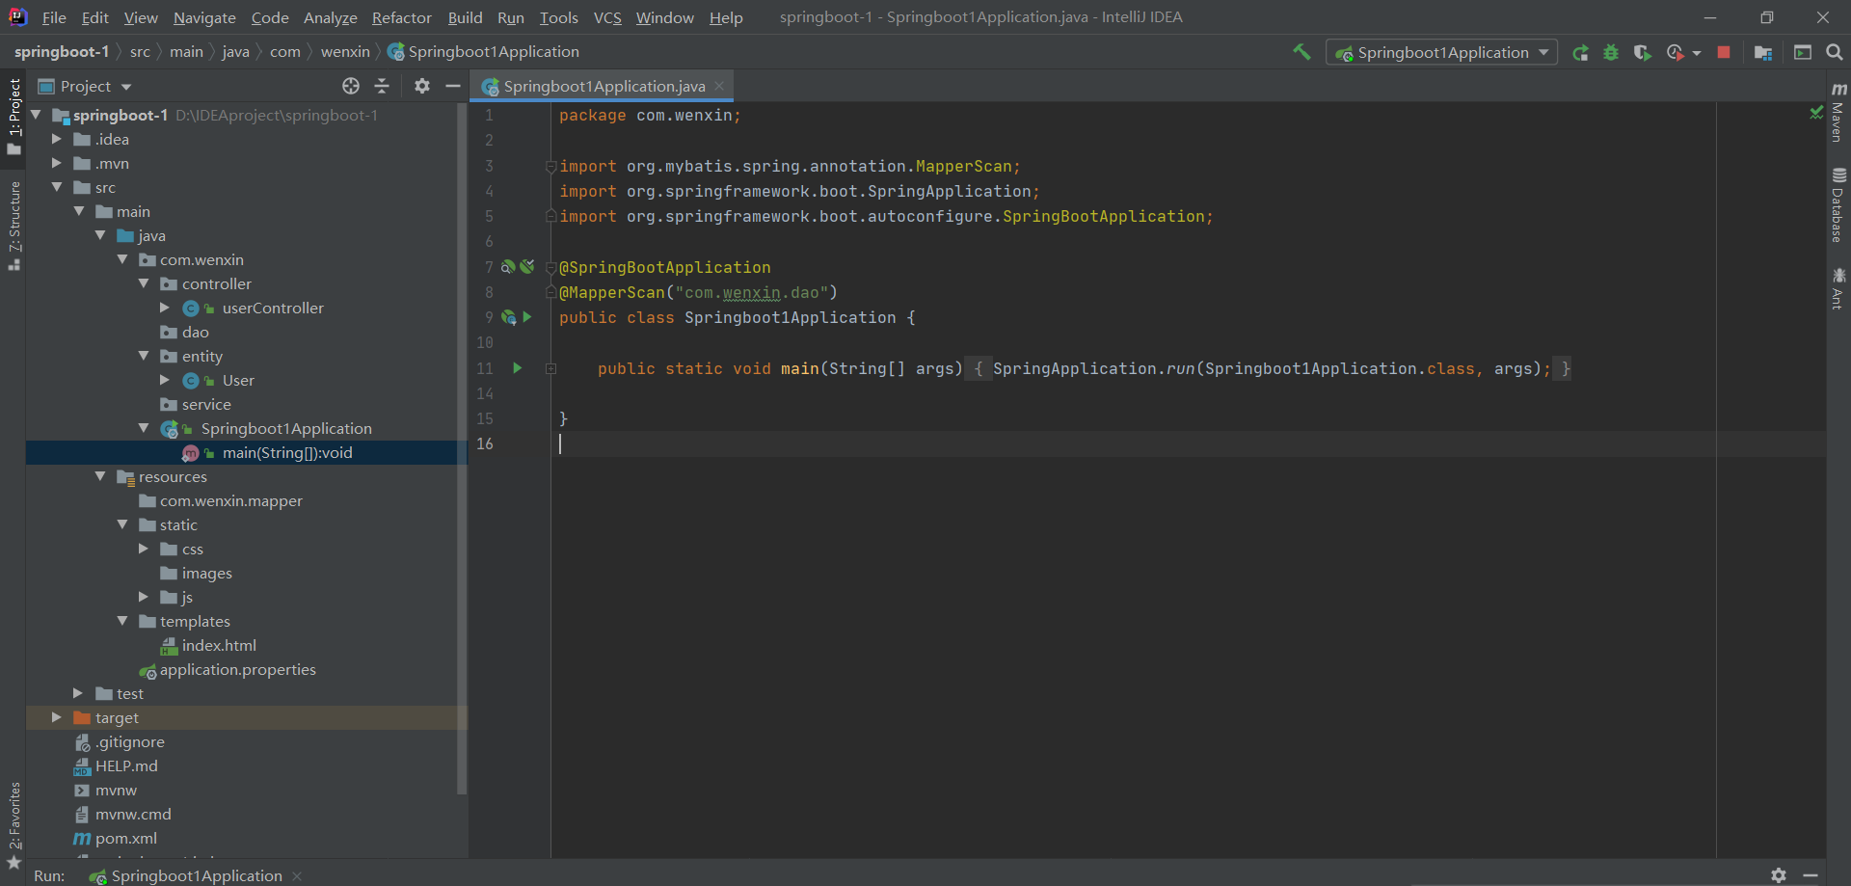
Task: Click the Project panel vertical scrollbar
Action: click(x=462, y=448)
